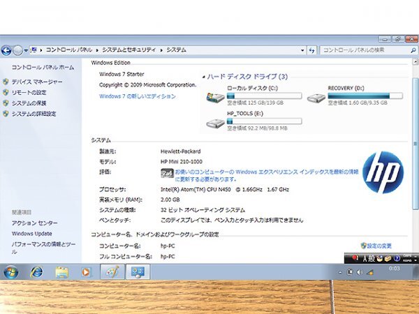Viewport: 419px width, 314px height.
Task: Click the 2.4 experience index score badge
Action: pos(168,174)
